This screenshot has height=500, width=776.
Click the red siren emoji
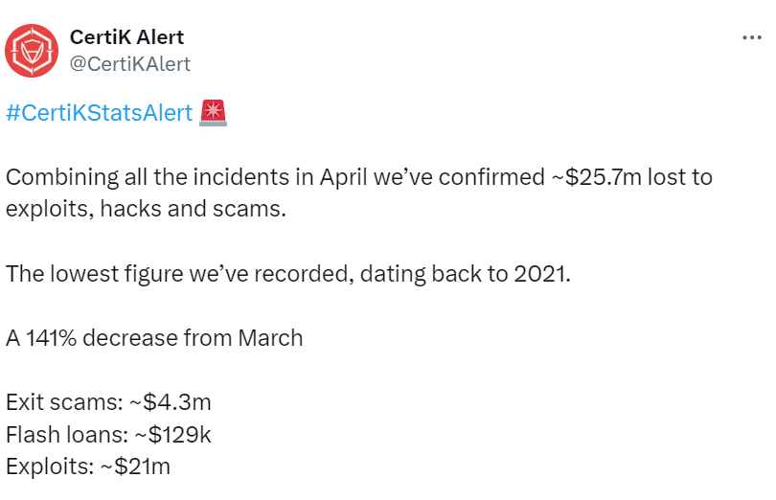tap(213, 113)
